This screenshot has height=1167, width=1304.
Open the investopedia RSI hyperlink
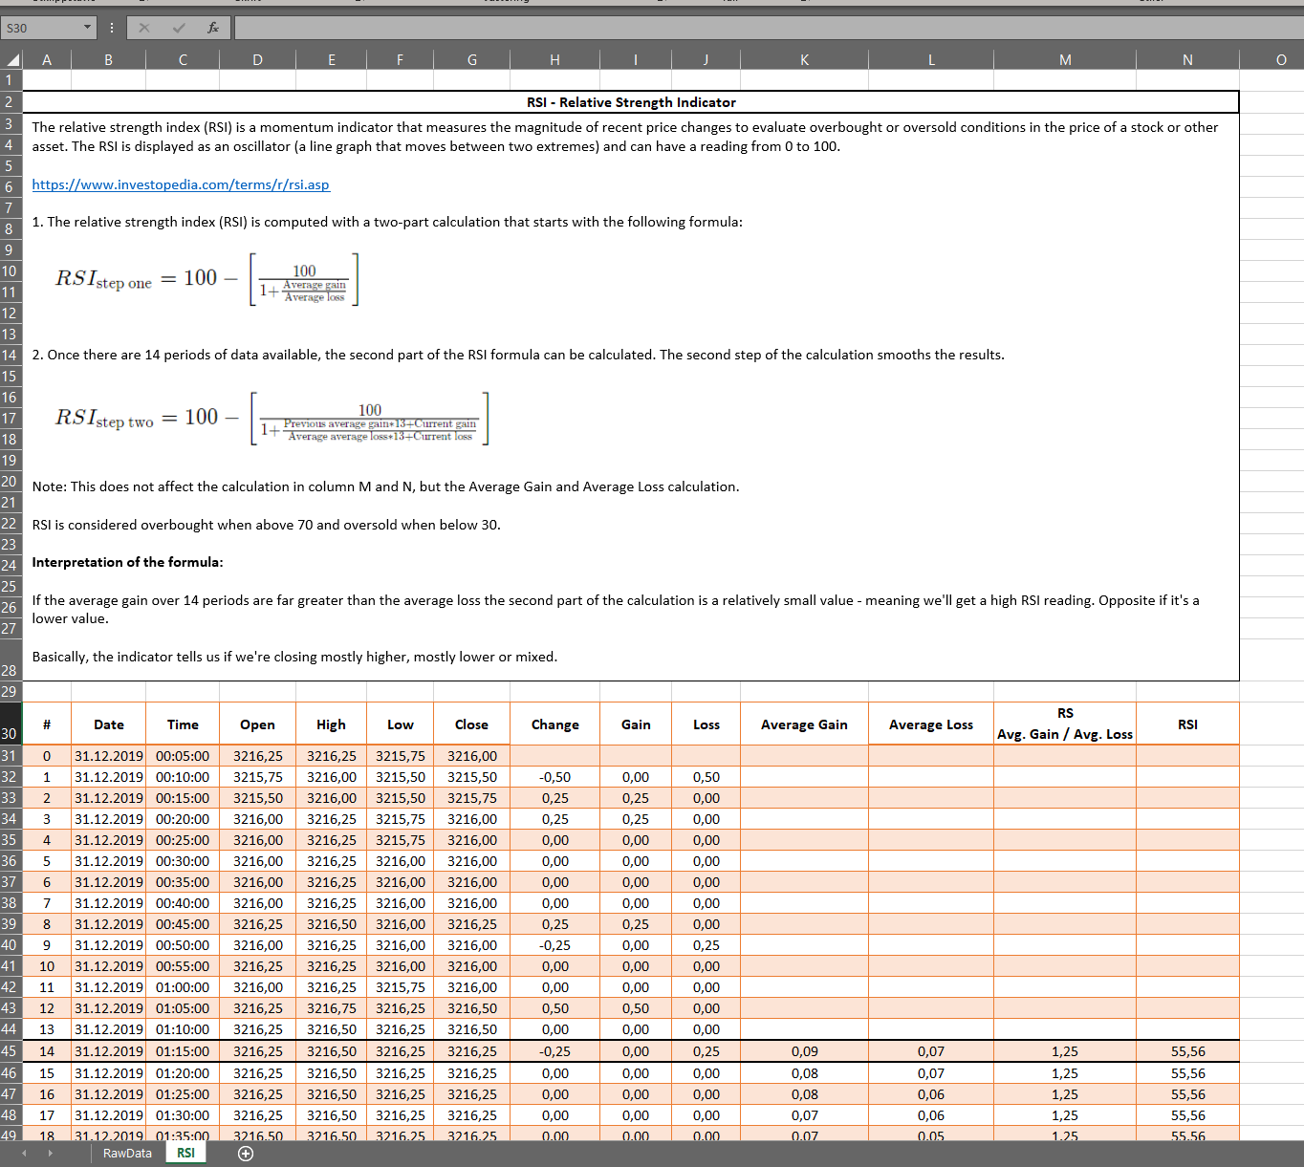click(x=181, y=184)
